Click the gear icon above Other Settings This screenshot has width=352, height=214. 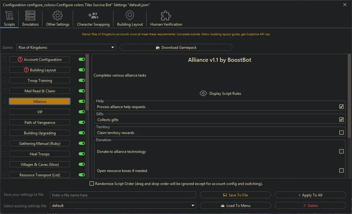[57, 15]
